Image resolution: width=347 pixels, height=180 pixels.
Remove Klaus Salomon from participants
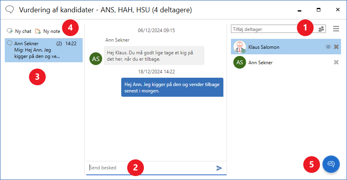point(336,47)
